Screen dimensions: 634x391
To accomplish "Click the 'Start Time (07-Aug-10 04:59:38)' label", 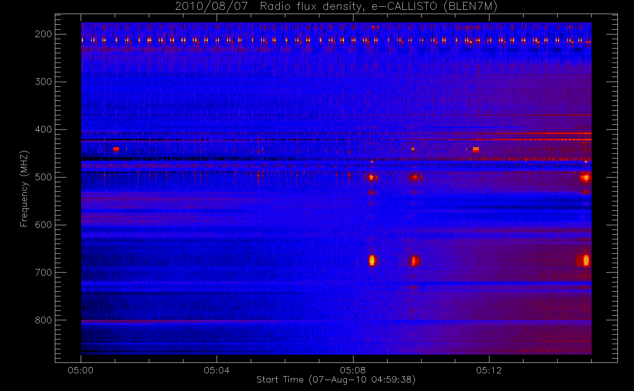I will [336, 380].
